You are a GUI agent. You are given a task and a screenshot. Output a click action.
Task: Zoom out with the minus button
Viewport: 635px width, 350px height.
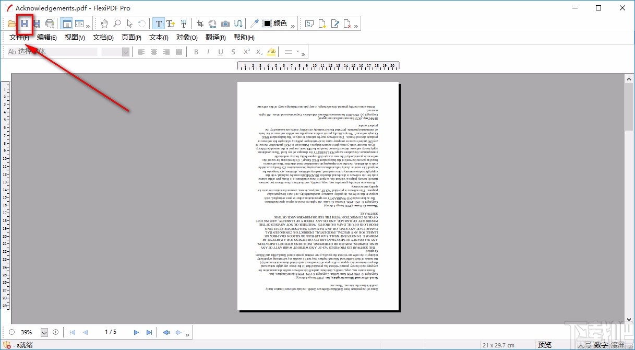(11, 332)
